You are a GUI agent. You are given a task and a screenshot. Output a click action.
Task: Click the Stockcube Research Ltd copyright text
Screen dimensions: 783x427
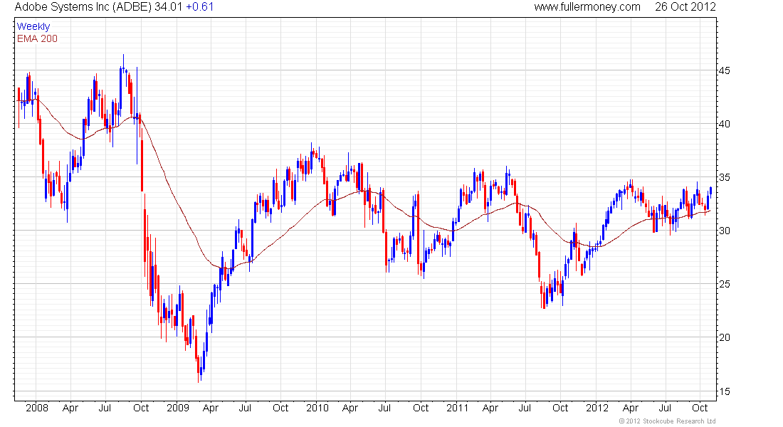pyautogui.click(x=667, y=421)
